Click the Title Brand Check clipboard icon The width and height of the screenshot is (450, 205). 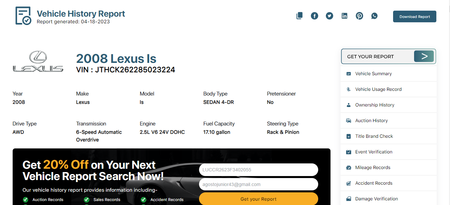[x=348, y=136]
